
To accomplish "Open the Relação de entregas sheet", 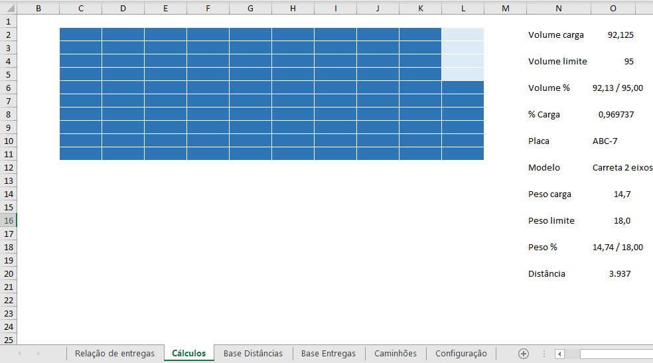I will [x=115, y=354].
